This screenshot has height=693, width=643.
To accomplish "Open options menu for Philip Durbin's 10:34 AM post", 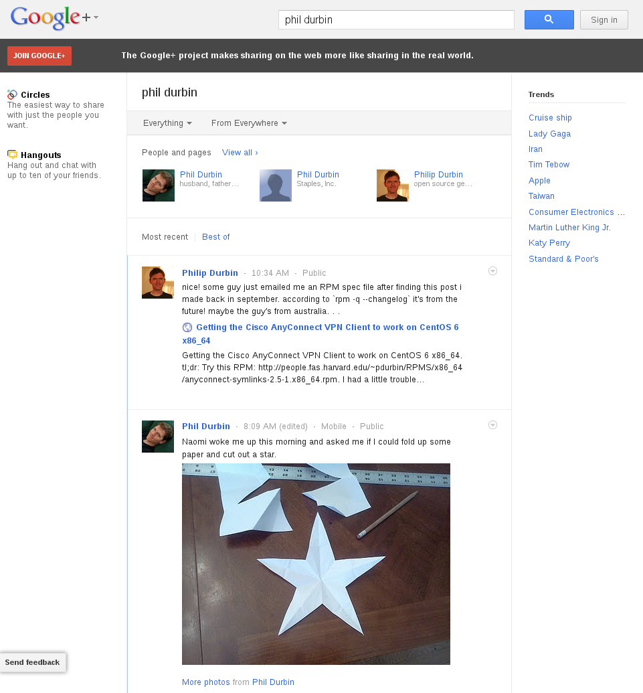I will pyautogui.click(x=493, y=271).
